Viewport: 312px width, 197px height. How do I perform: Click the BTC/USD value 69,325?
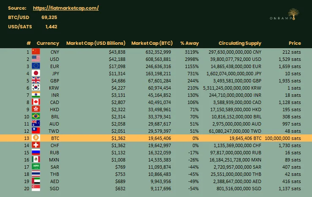tap(49, 17)
